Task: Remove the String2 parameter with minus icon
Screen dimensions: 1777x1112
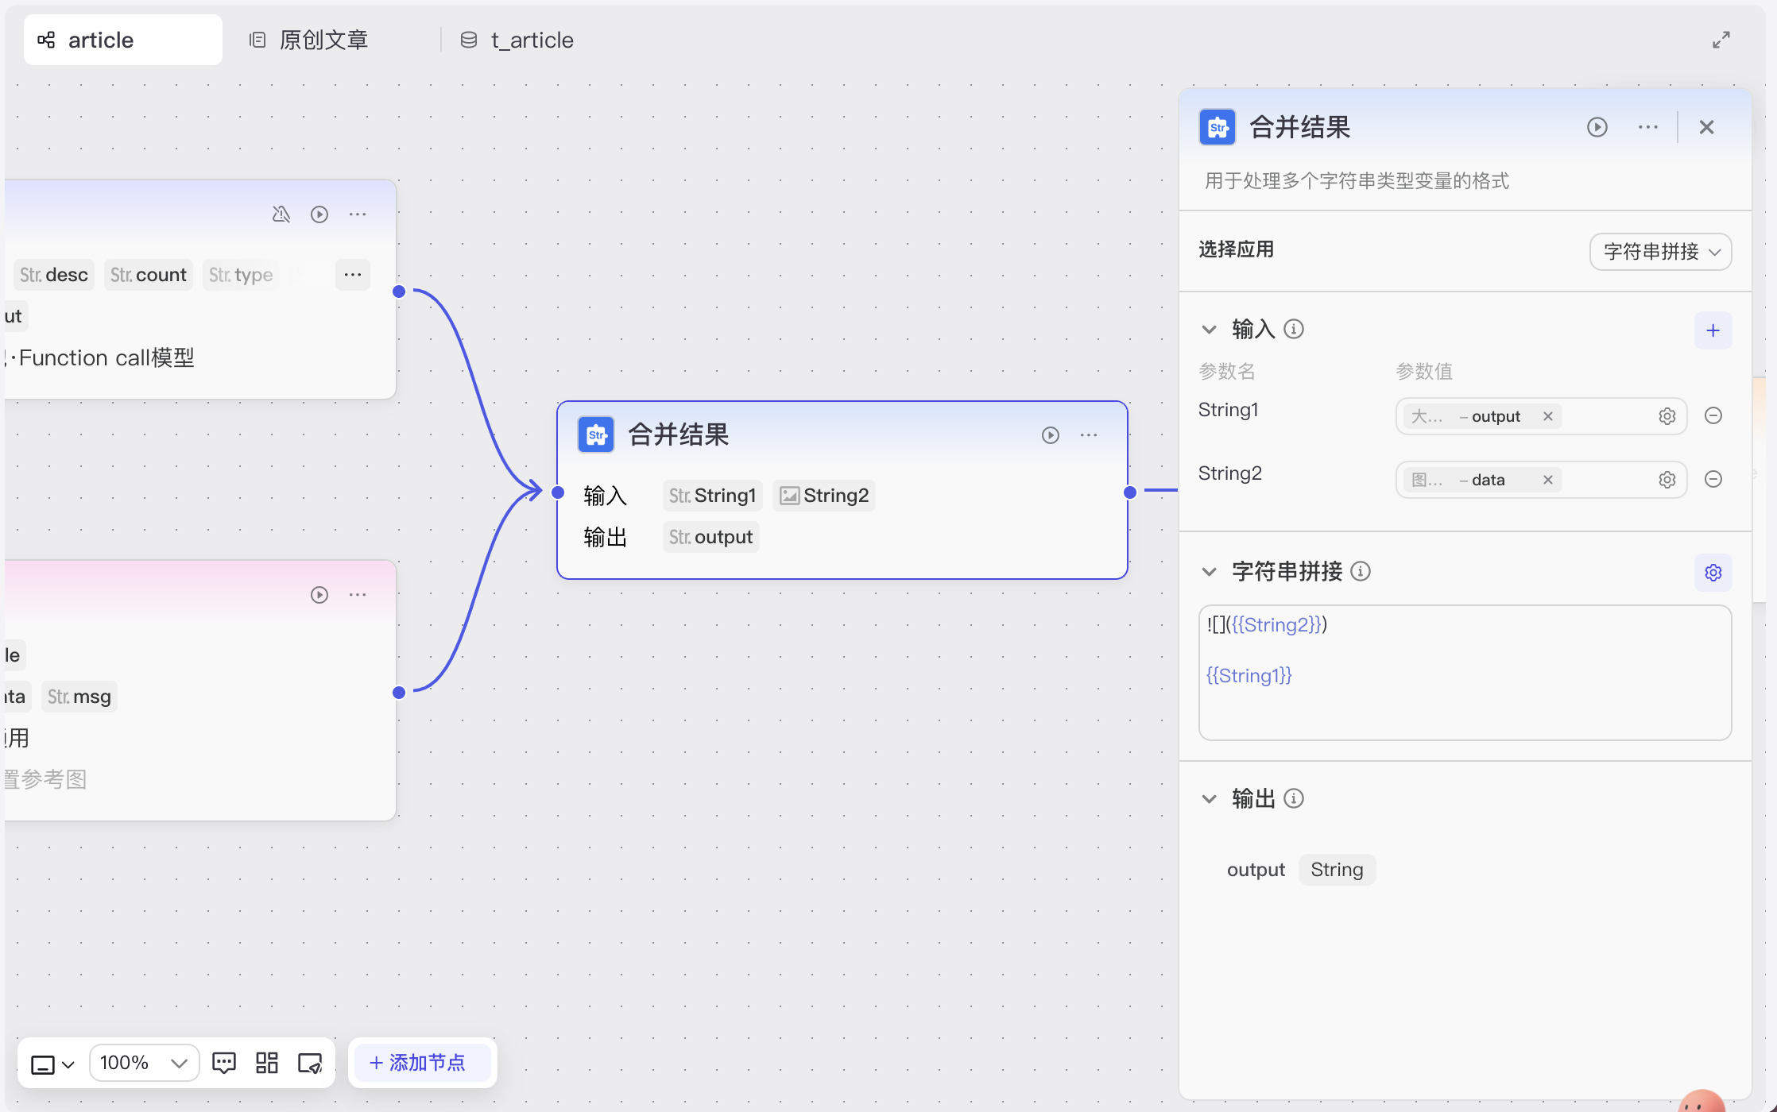Action: 1713,479
